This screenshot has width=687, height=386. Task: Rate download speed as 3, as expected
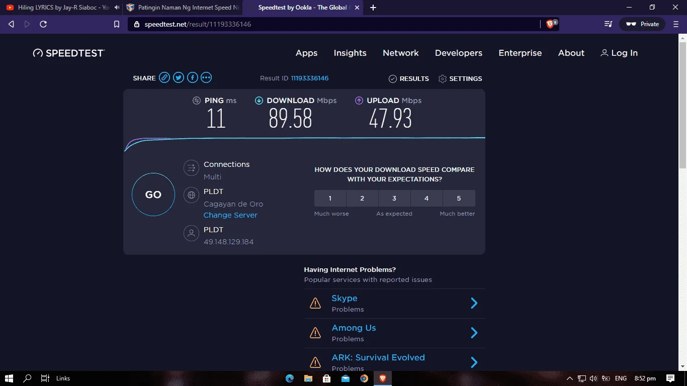[394, 198]
